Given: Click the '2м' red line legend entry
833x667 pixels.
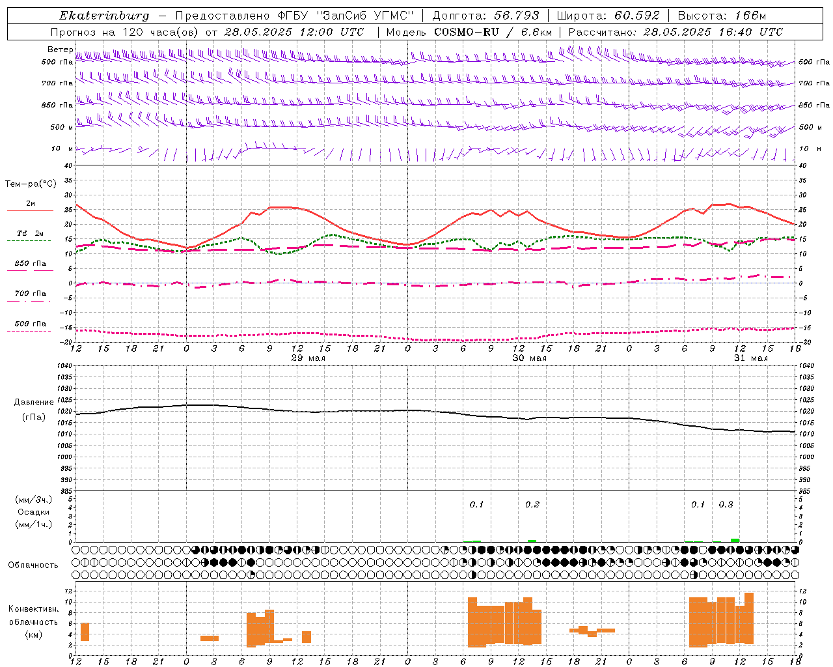Looking at the screenshot, I should [x=31, y=204].
